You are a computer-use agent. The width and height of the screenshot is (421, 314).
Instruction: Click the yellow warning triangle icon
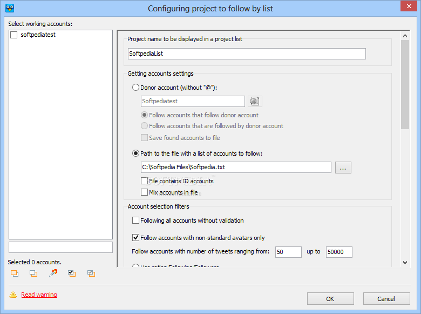(x=13, y=295)
